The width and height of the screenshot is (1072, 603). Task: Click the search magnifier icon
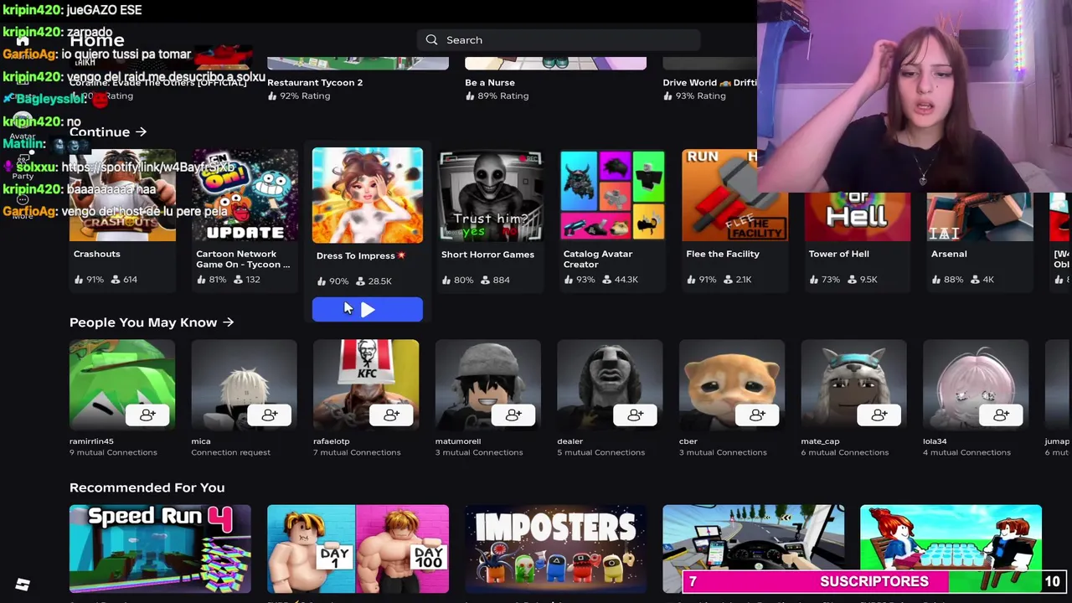click(431, 40)
